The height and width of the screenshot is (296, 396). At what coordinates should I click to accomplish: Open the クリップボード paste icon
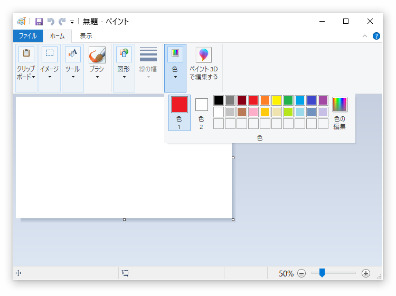(x=26, y=54)
